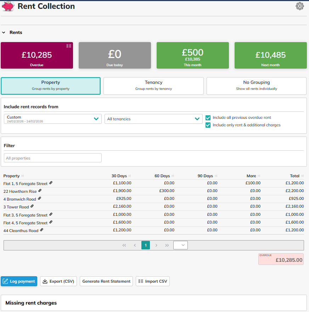
Task: Collapse the Rents section chevron
Action: pos(4,33)
